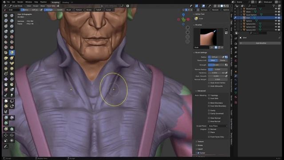Toggle the brush fake user shield icon
The width and height of the screenshot is (284, 160).
pyautogui.click(x=216, y=48)
